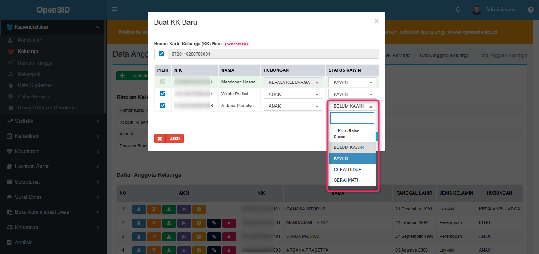Viewport: 539px width, 254px height.
Task: Click the green upload icon for Gangsa Sitorus
Action: click(x=169, y=209)
